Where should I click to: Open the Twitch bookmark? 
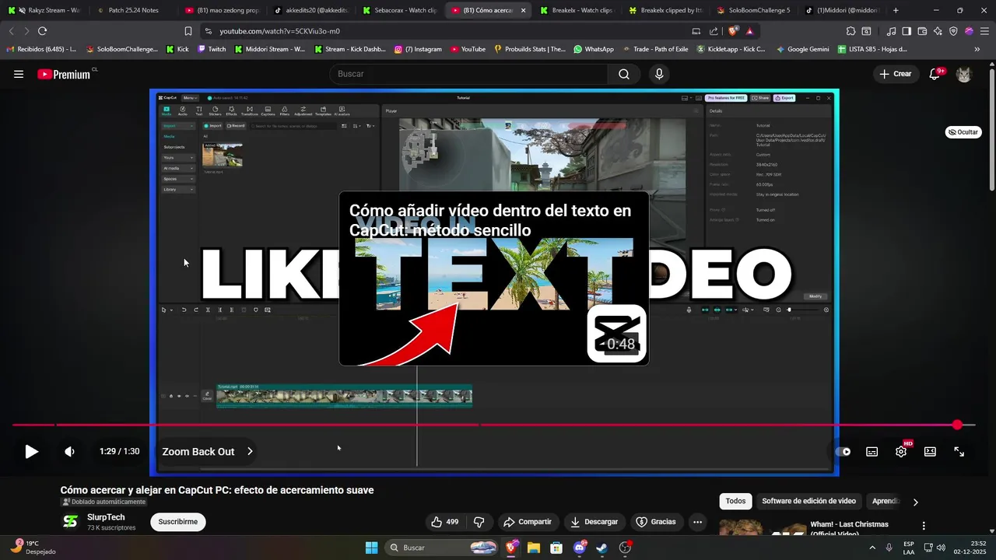tap(212, 49)
